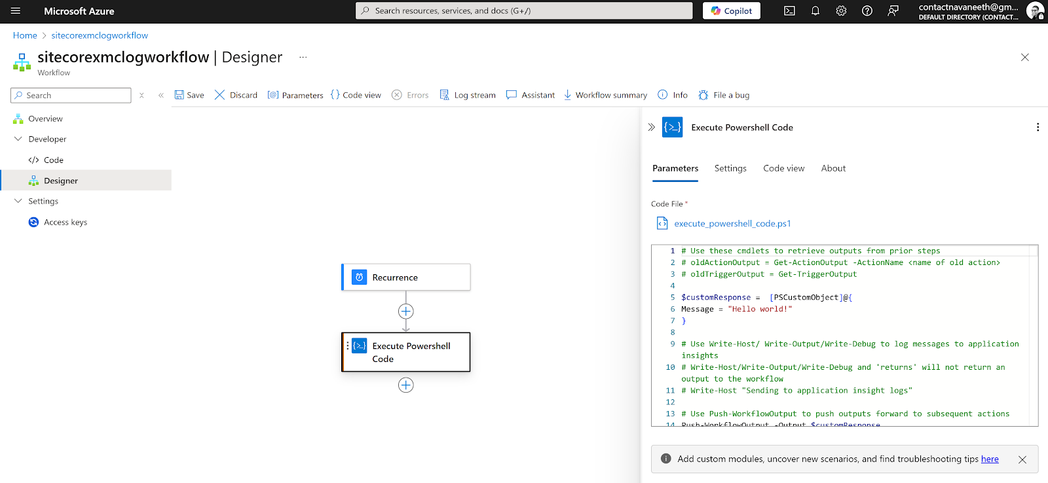This screenshot has width=1048, height=483.
Task: Select Designer in the sidebar
Action: [86, 181]
